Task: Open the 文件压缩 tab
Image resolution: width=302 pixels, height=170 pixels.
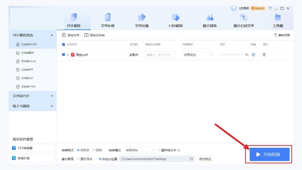Action: [x=142, y=21]
